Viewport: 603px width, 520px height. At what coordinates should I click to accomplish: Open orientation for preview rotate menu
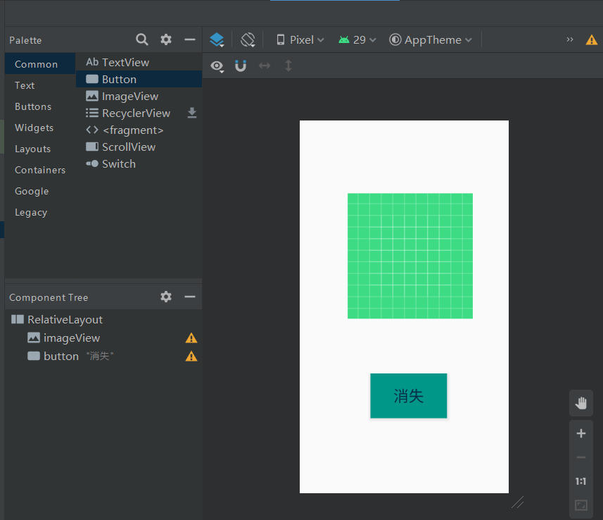[x=248, y=39]
